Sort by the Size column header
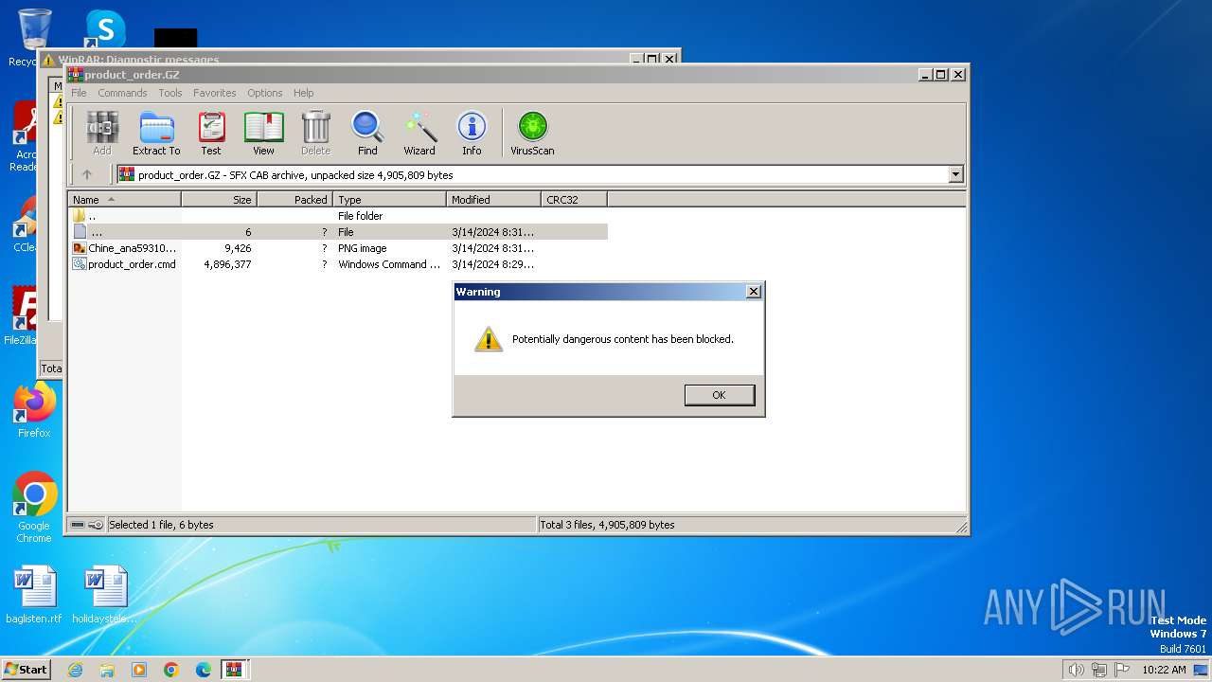 (x=219, y=200)
